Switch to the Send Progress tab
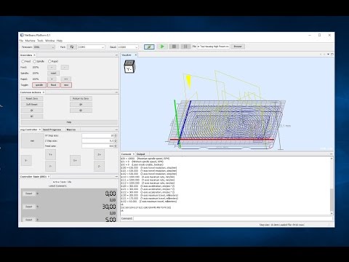349x262 pixels. pyautogui.click(x=52, y=130)
